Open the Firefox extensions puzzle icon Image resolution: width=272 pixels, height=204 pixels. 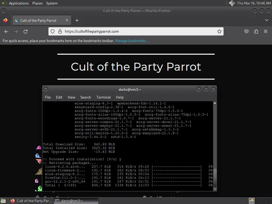[256, 31]
